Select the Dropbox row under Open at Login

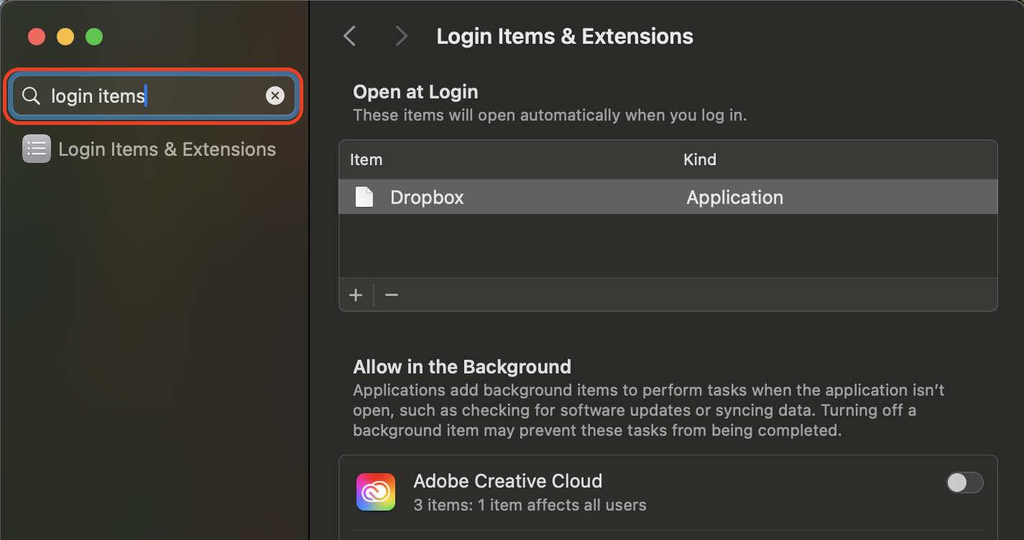pos(575,197)
